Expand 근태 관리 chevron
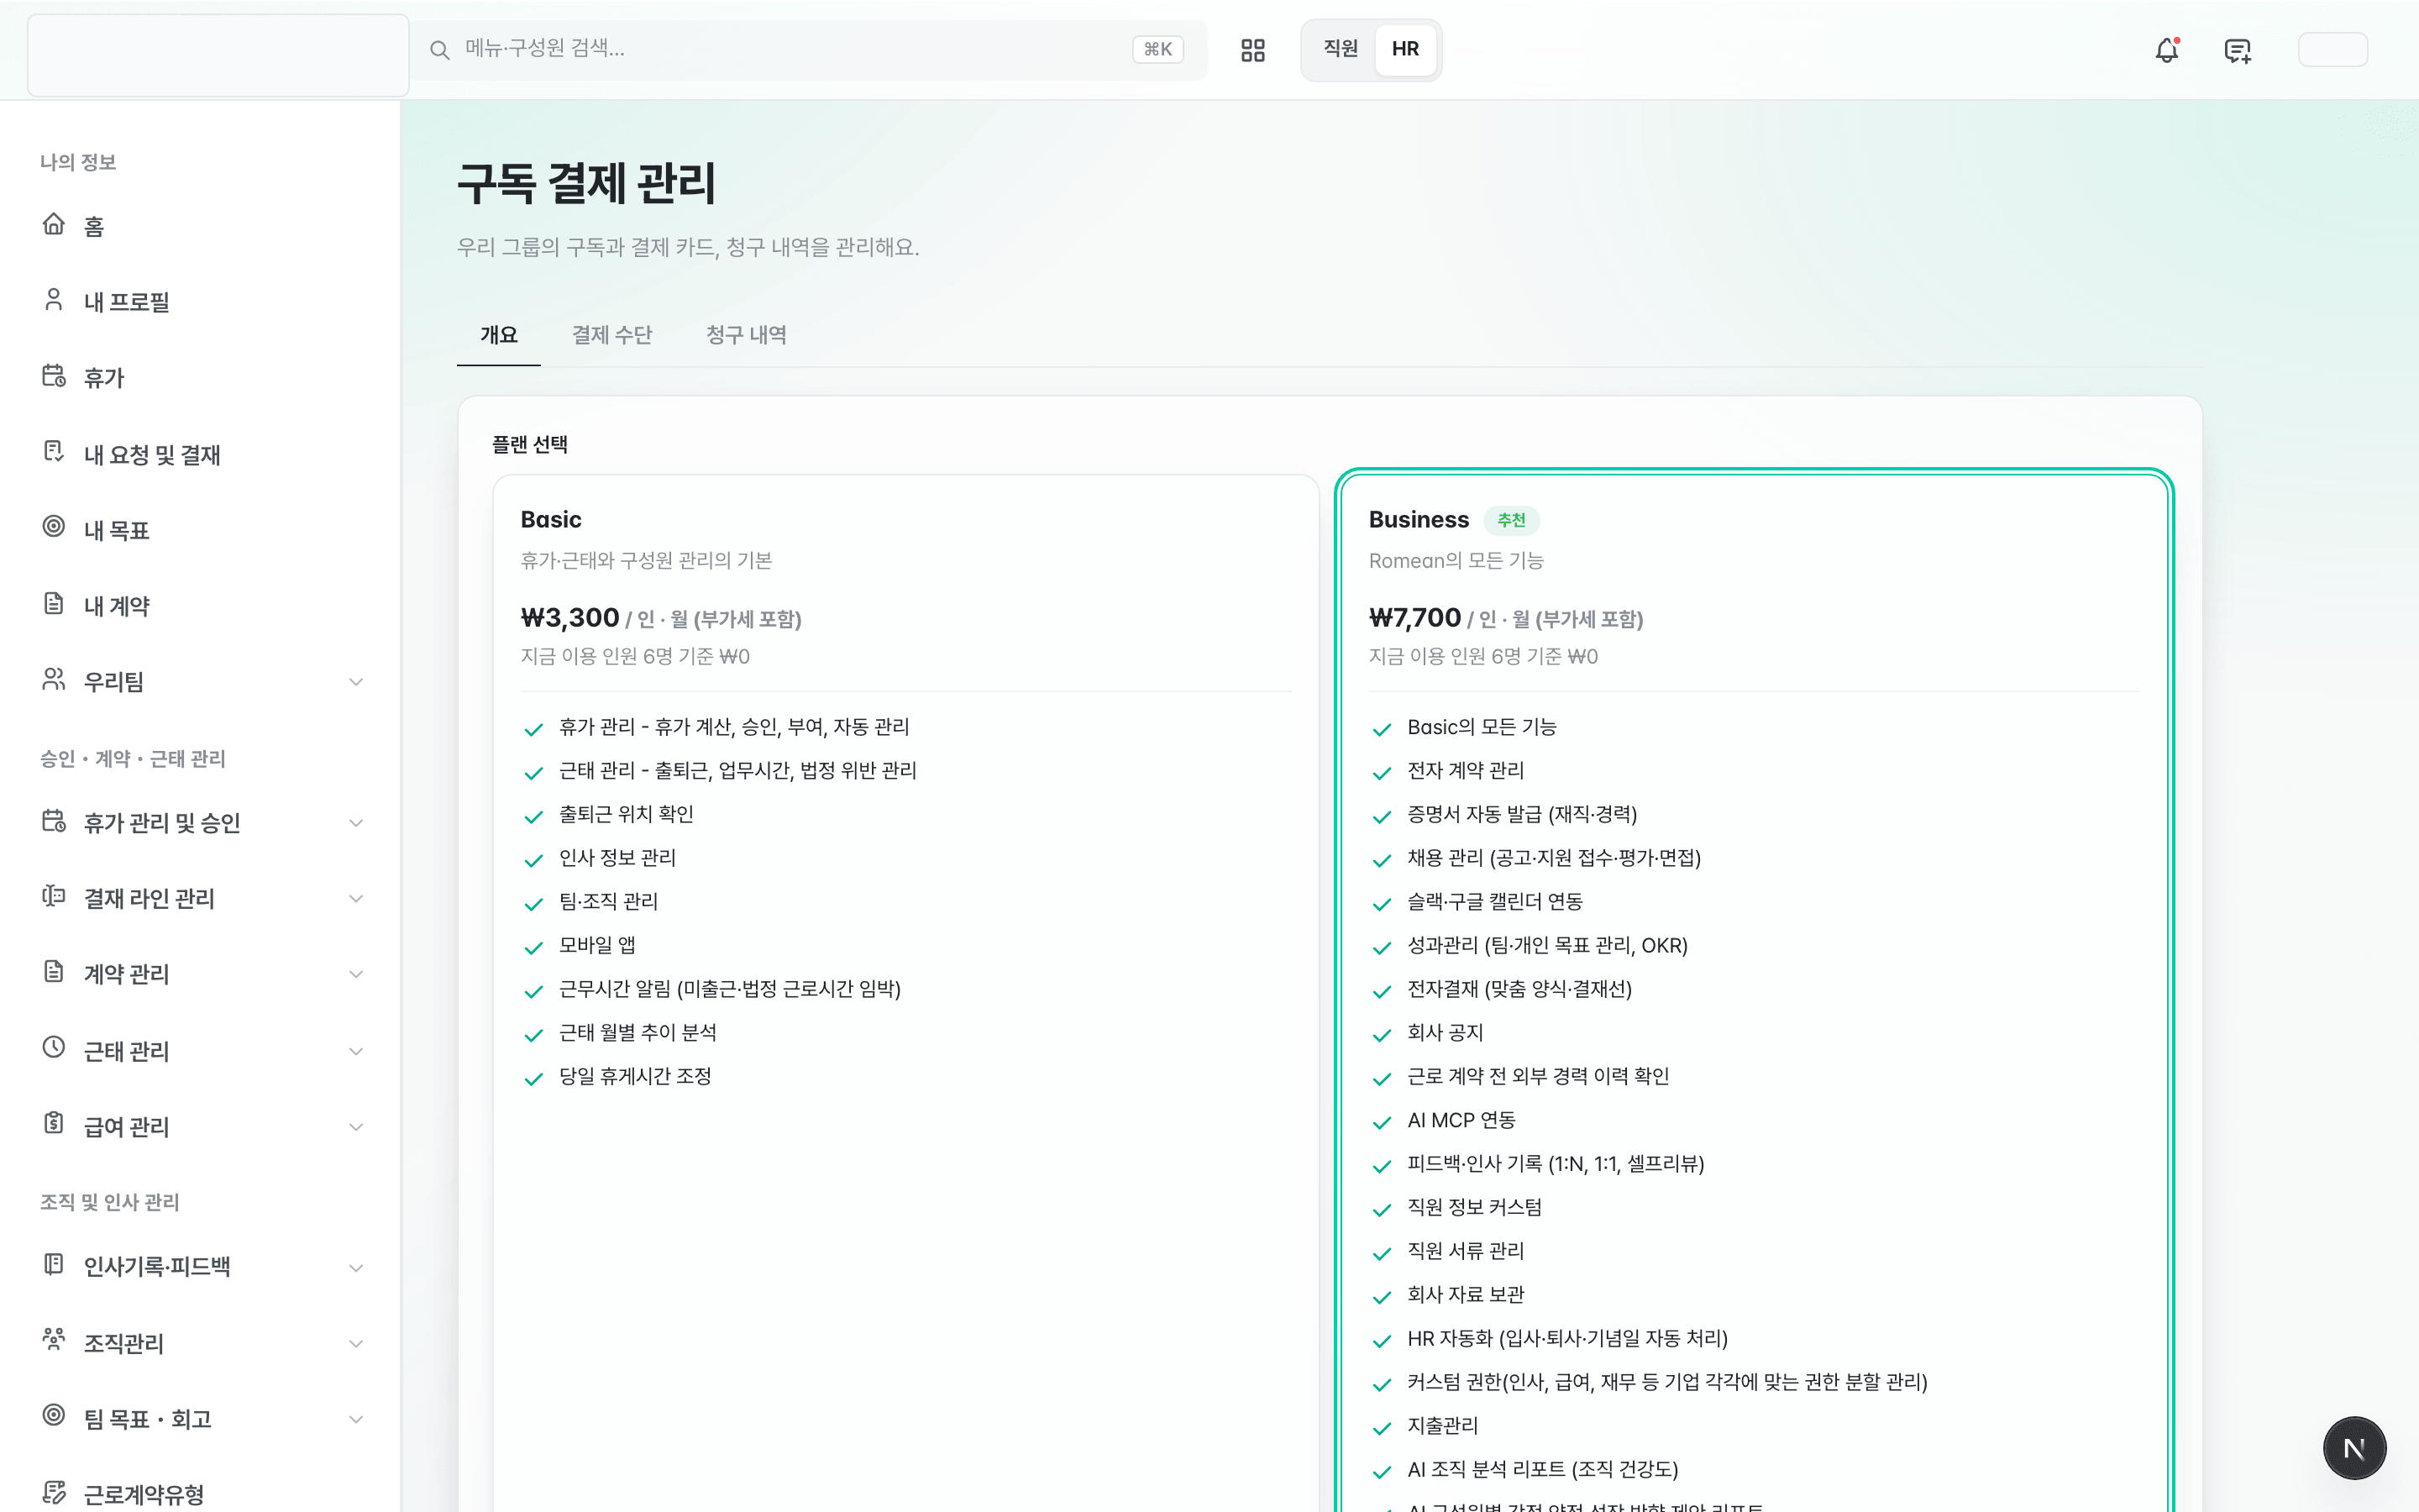This screenshot has width=2419, height=1512. (356, 1051)
